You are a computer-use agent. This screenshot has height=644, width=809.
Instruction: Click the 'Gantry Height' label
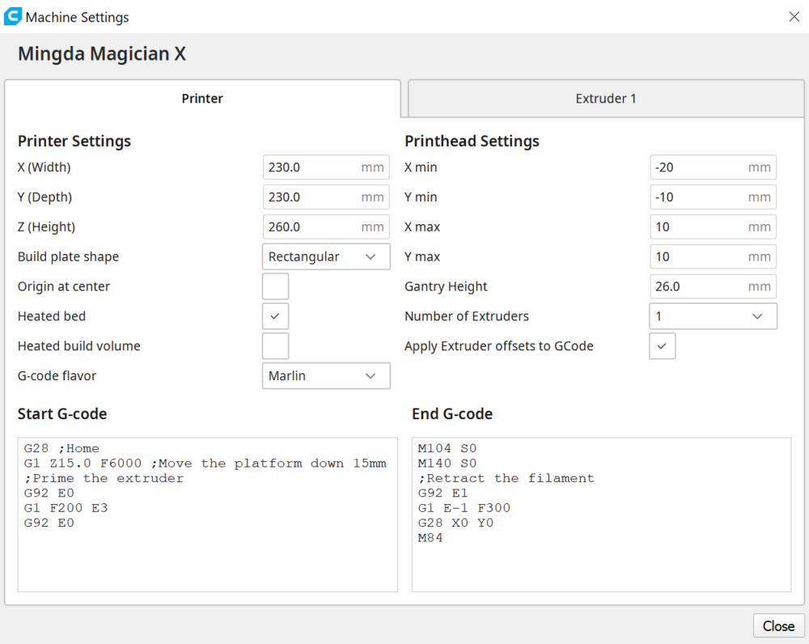pos(446,287)
